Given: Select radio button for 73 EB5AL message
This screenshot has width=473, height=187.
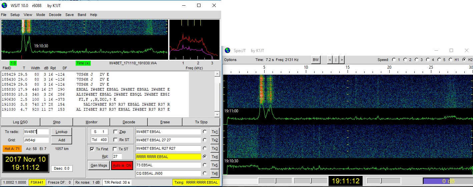Looking at the screenshot, I should (x=205, y=165).
